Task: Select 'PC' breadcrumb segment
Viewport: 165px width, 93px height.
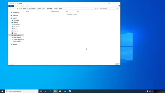Action: click(x=44, y=9)
